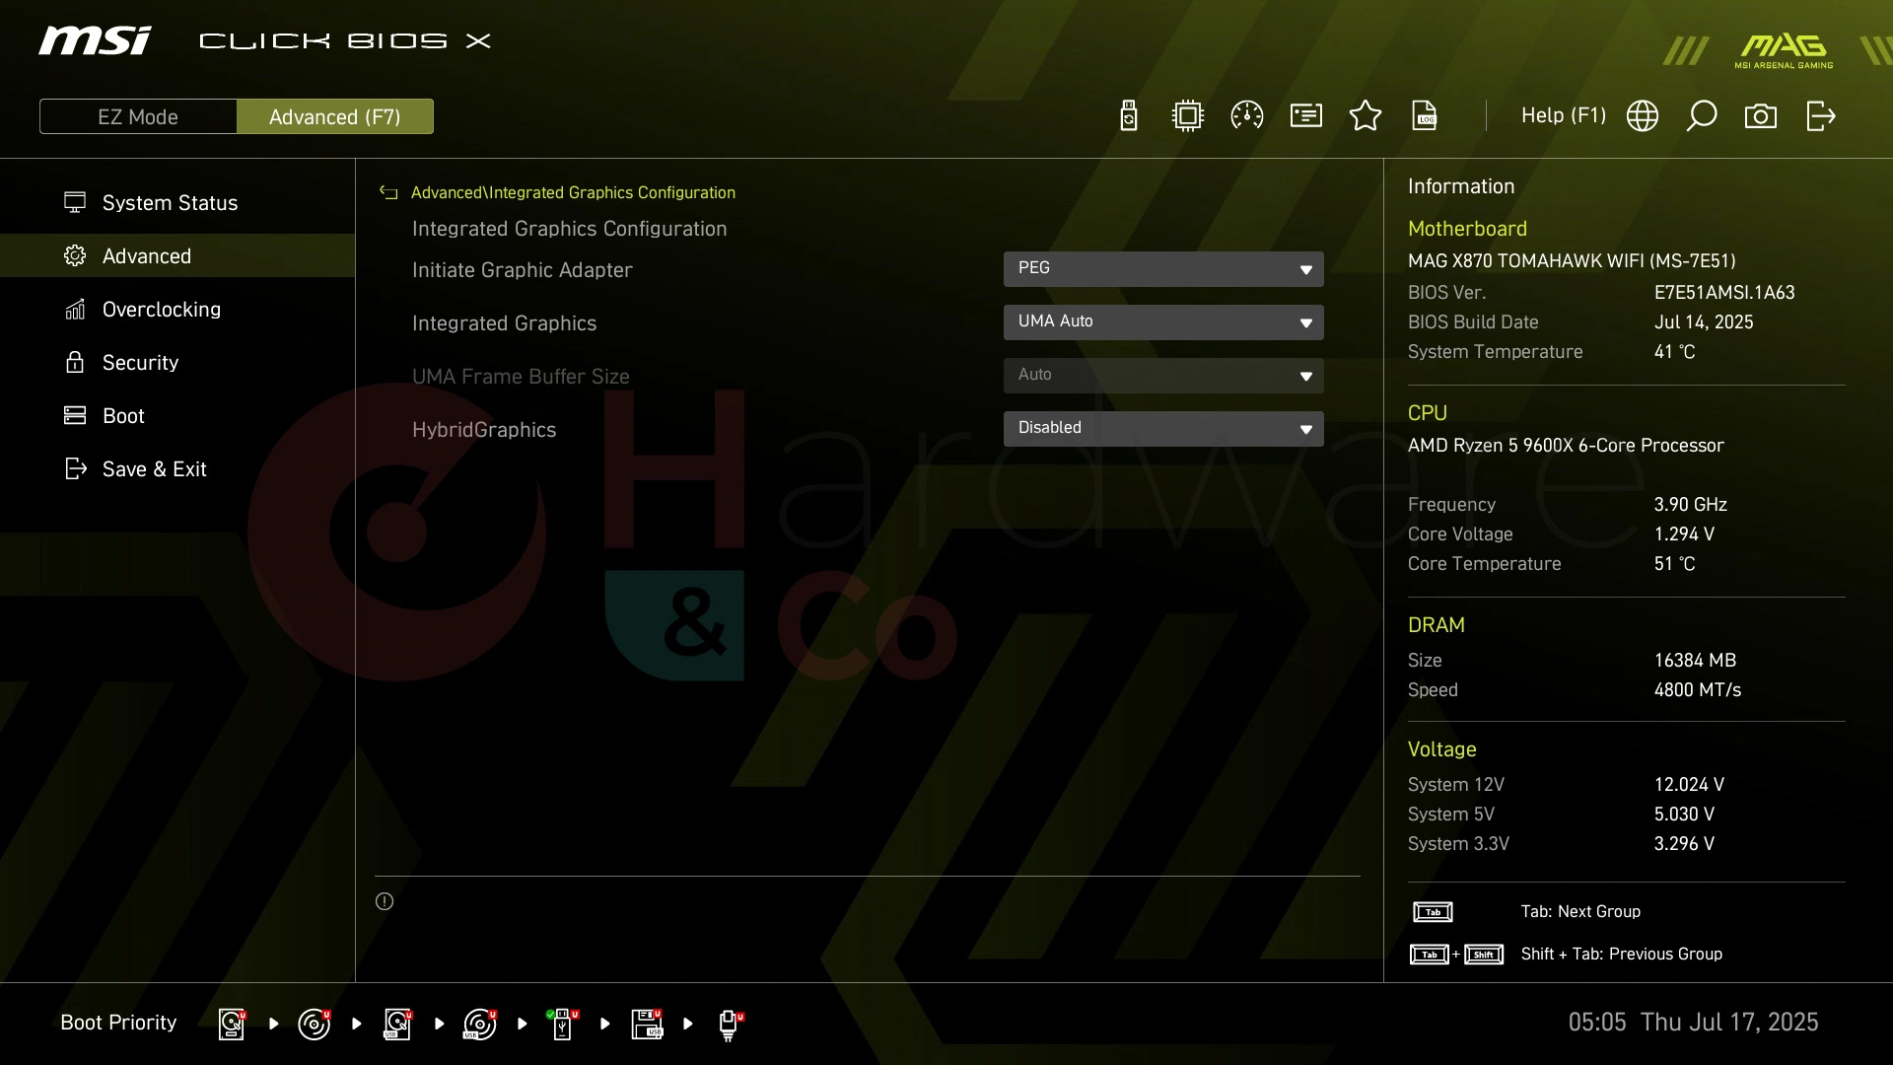Click the Shift + Tab: Previous Group hint

1621,955
